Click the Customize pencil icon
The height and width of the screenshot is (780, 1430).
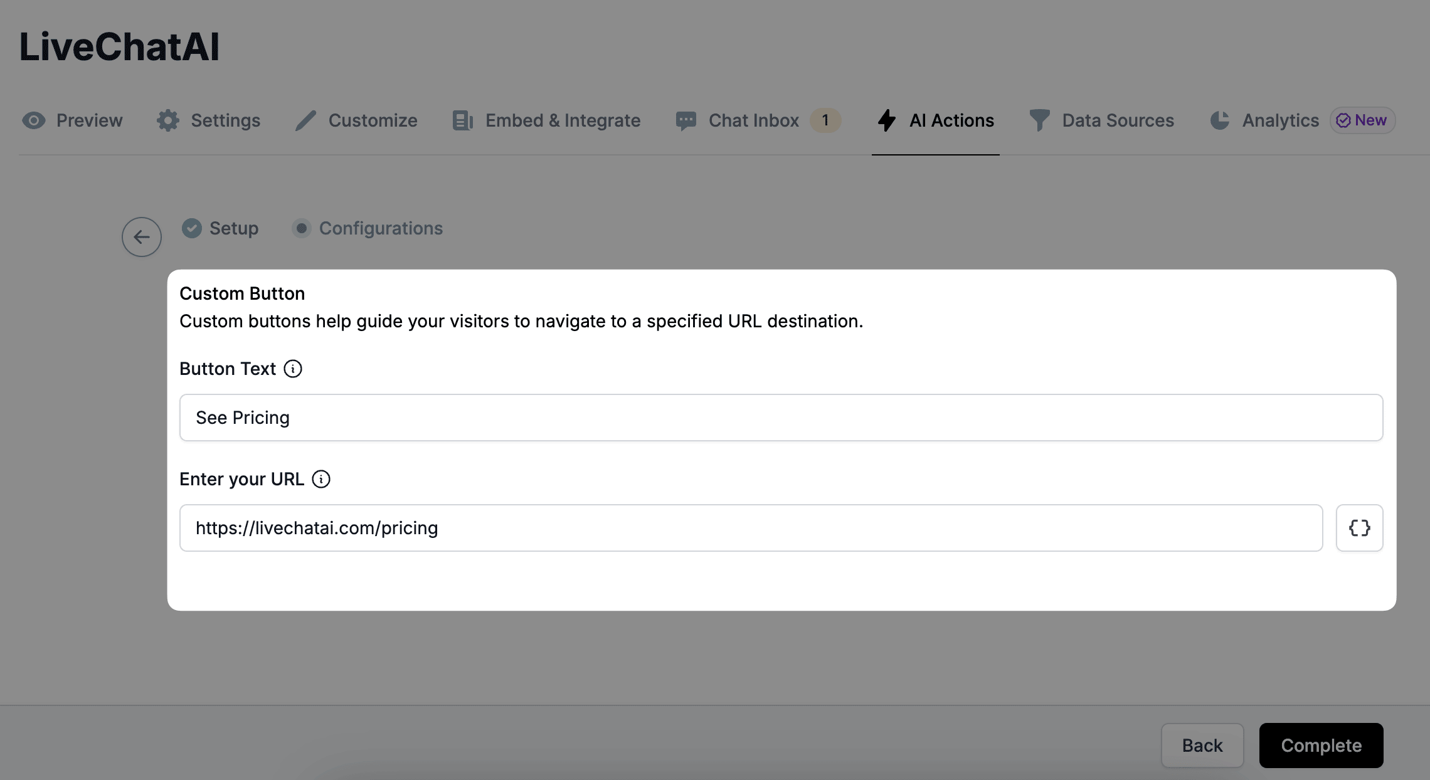coord(304,119)
